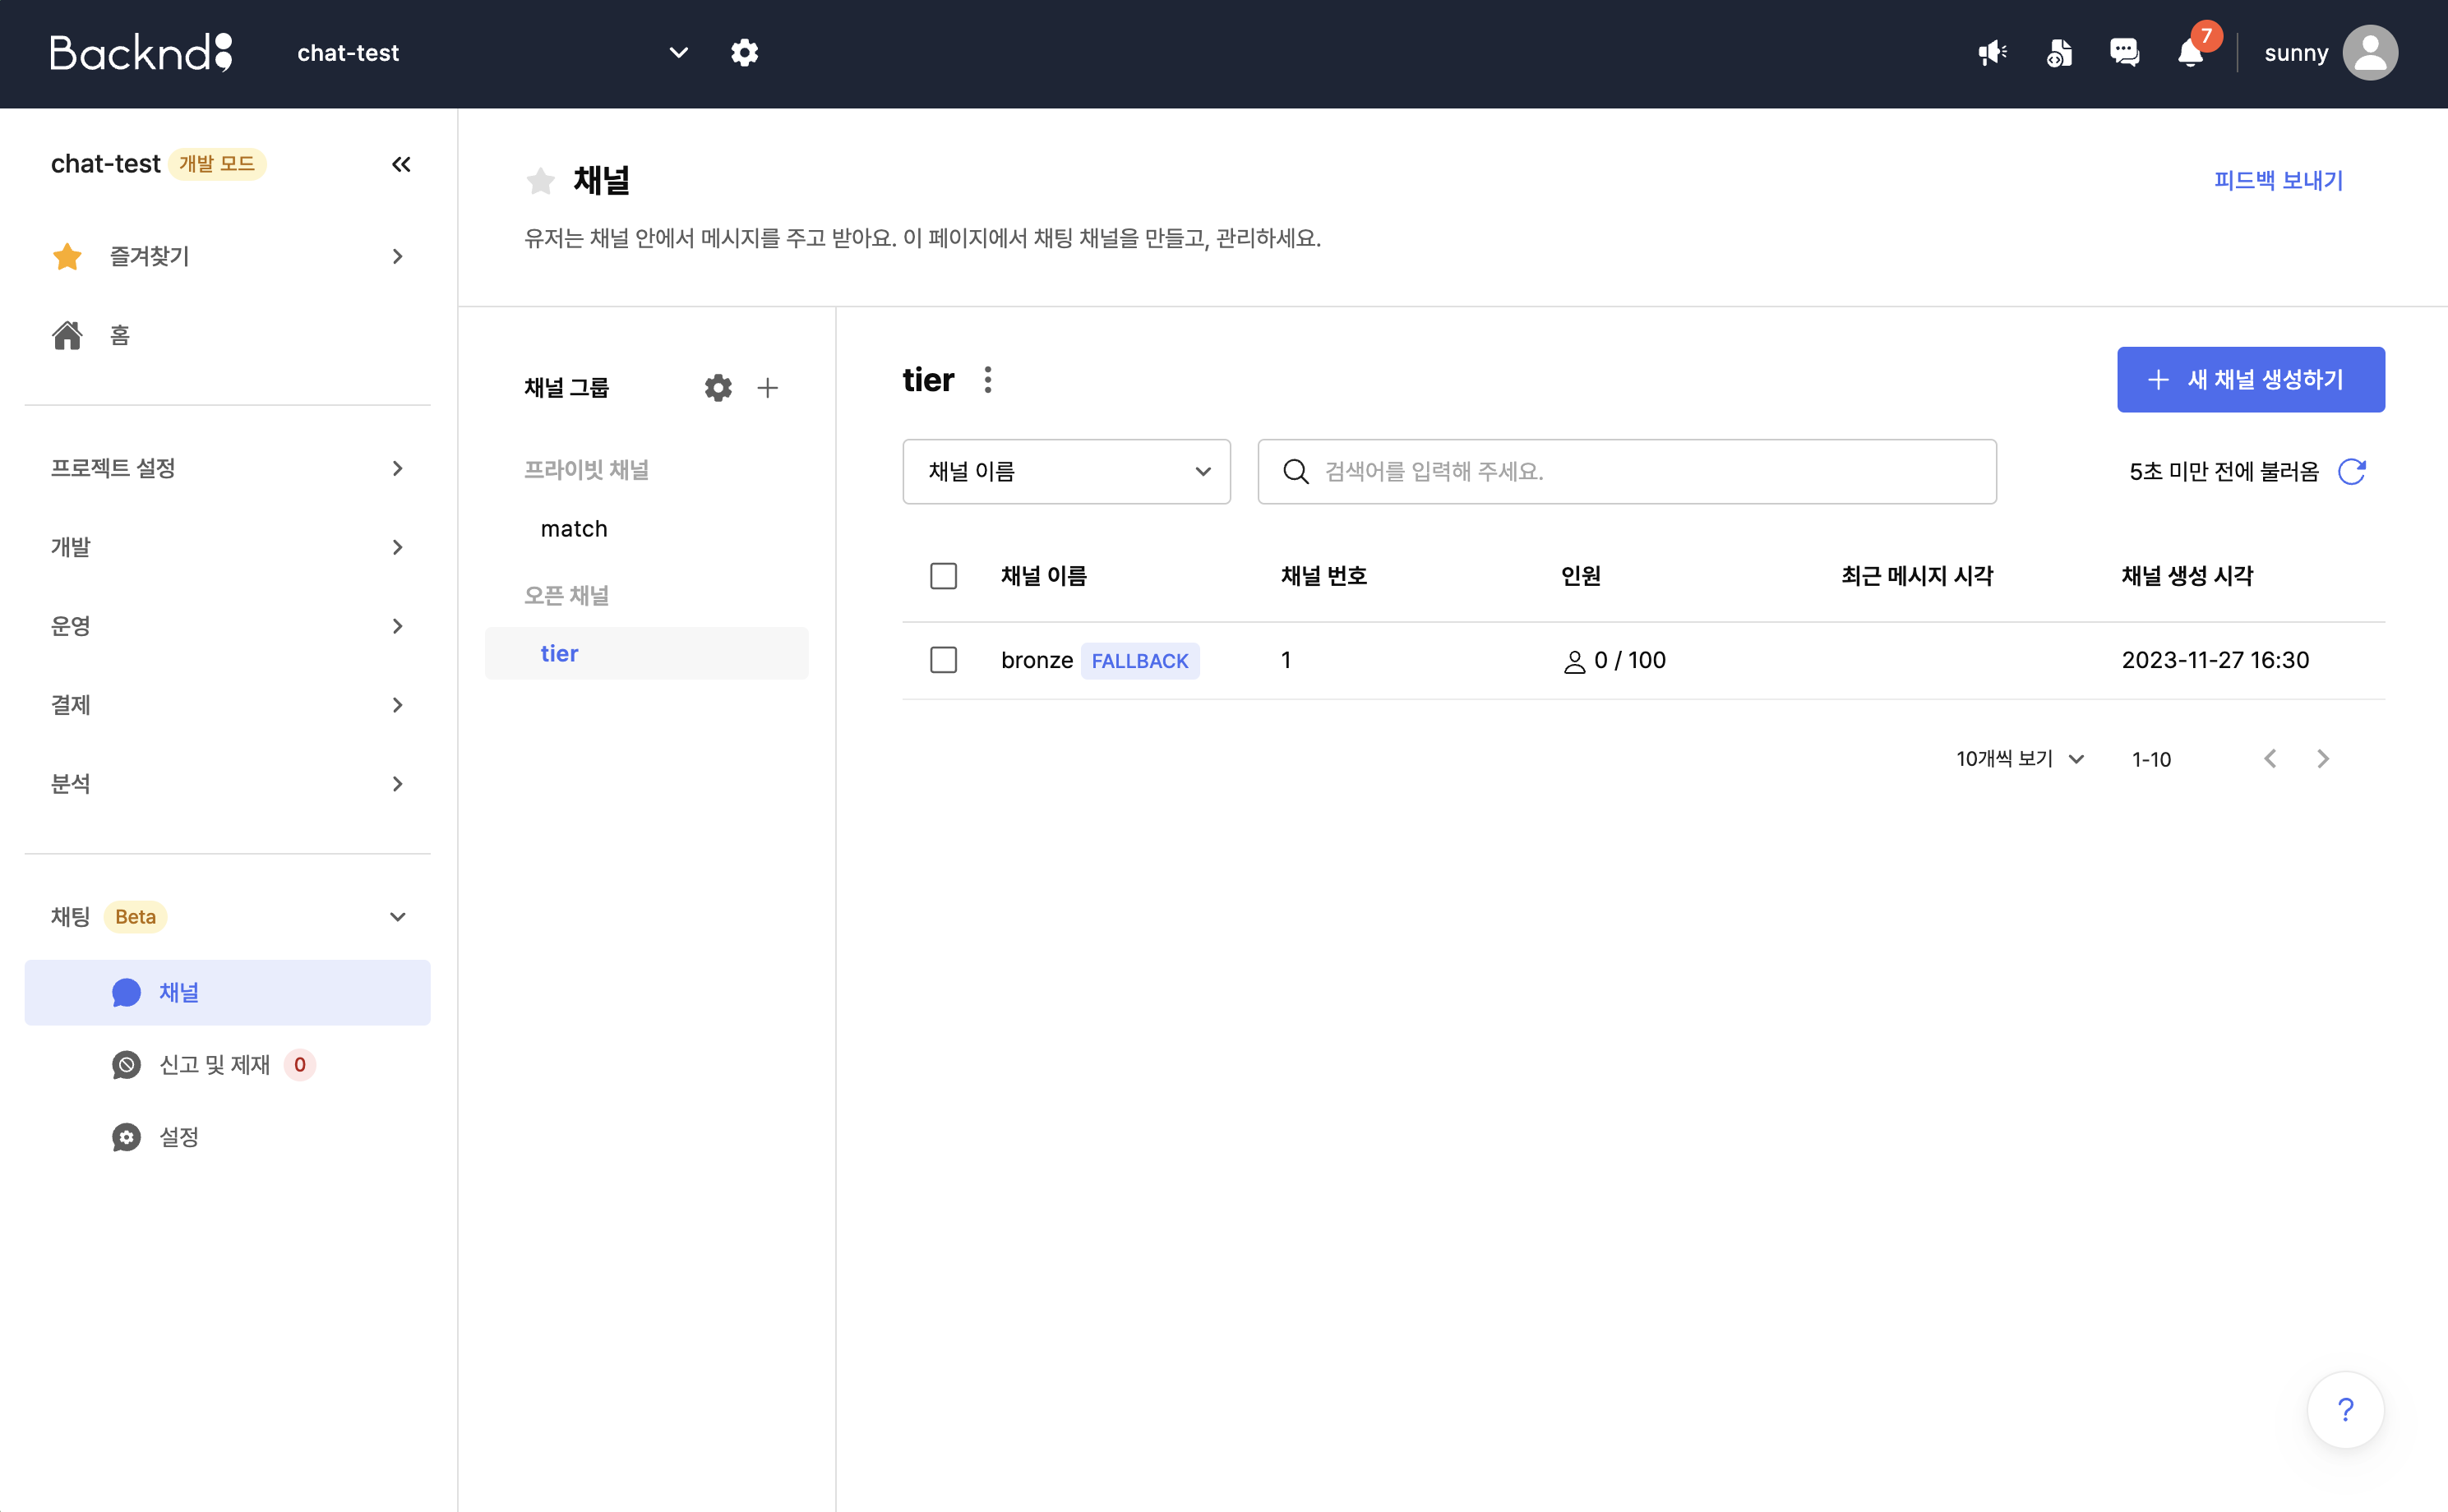This screenshot has width=2448, height=1512.
Task: Expand the 프로젝트 설정 menu
Action: 227,468
